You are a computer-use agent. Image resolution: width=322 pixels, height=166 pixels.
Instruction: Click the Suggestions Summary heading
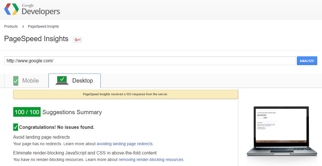pos(72,112)
